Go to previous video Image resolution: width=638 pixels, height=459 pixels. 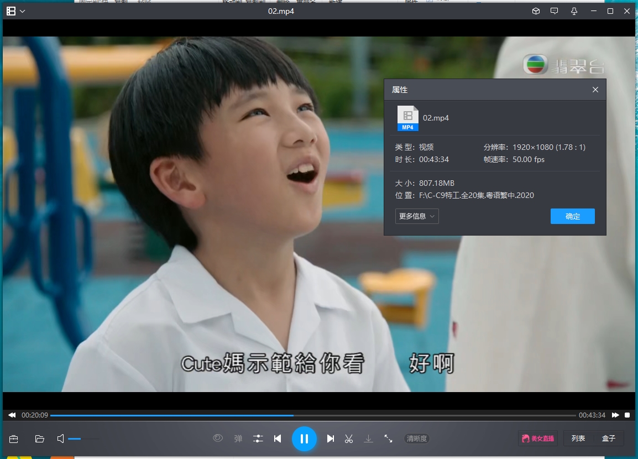(x=278, y=439)
